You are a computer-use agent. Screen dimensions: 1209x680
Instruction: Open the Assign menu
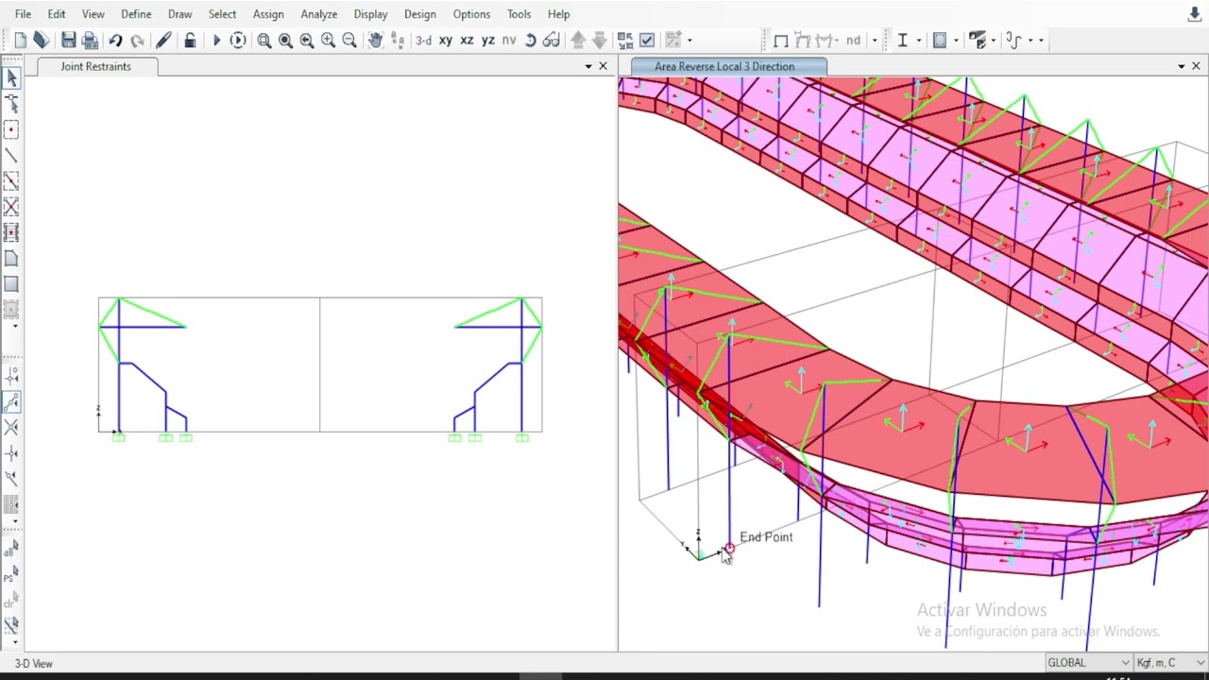click(x=268, y=14)
